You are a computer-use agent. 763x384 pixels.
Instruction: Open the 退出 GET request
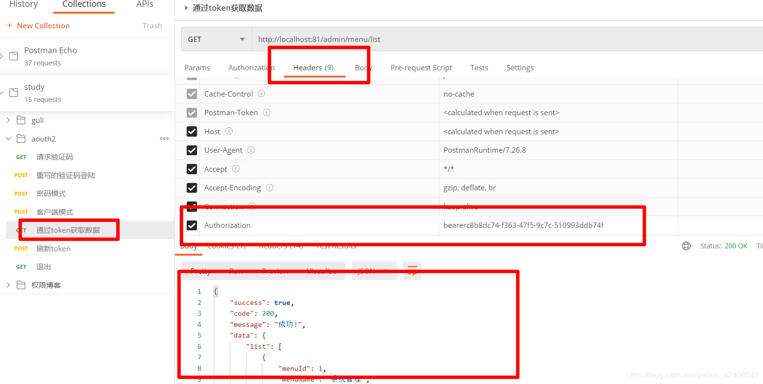(x=44, y=267)
